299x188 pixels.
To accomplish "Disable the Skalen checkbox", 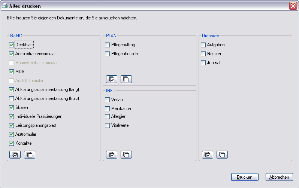I will 12,107.
